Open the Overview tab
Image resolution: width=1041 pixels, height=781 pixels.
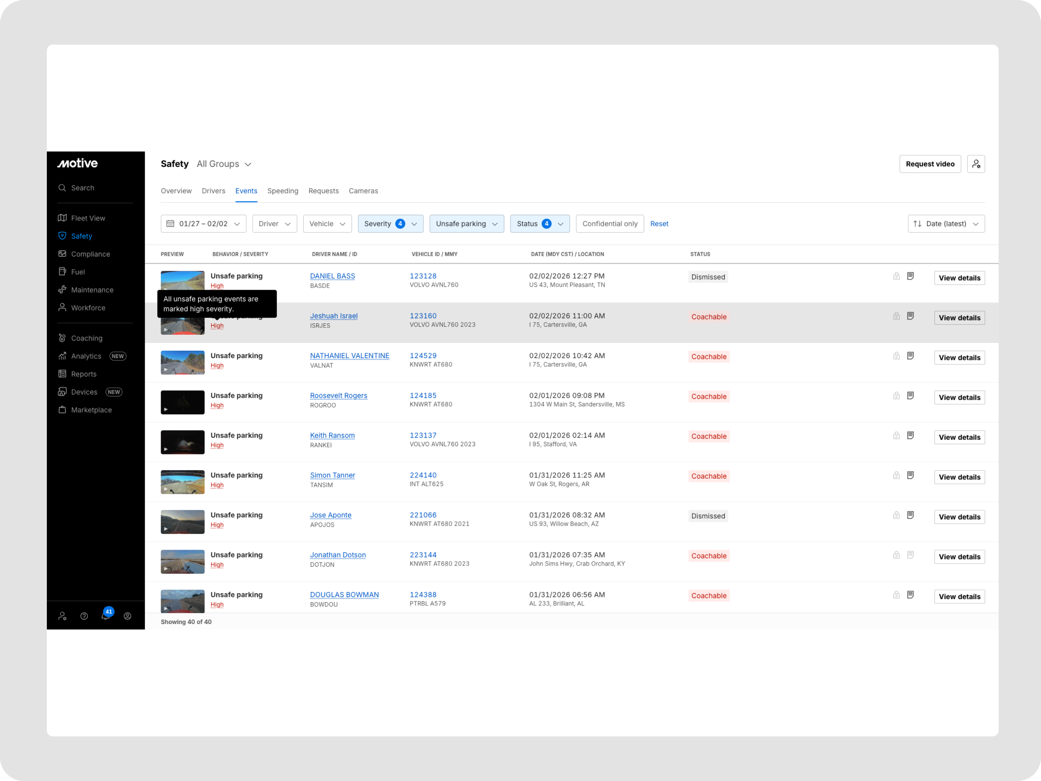coord(176,191)
